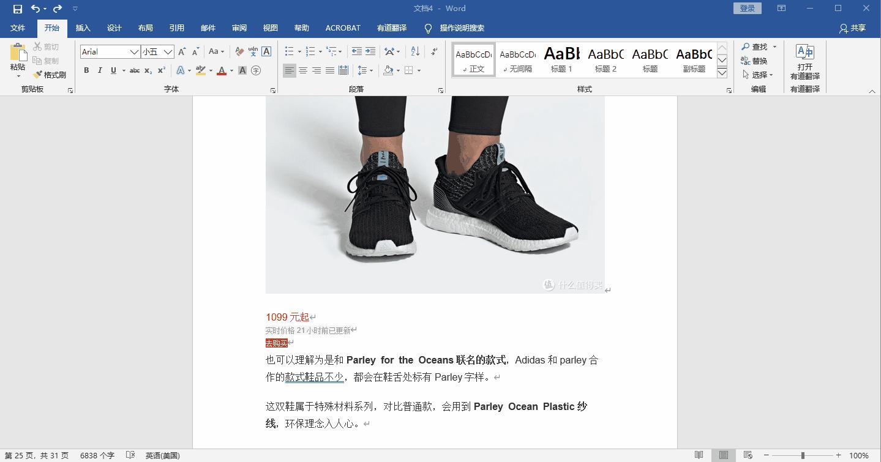Click the Undo icon
This screenshot has height=462, width=881.
(x=36, y=9)
